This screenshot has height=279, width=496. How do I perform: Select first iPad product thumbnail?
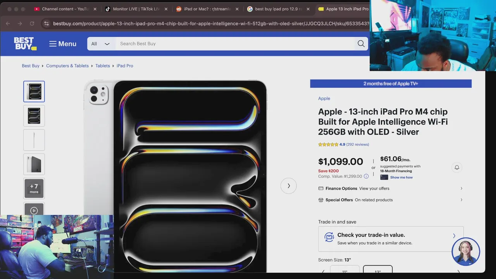click(34, 91)
